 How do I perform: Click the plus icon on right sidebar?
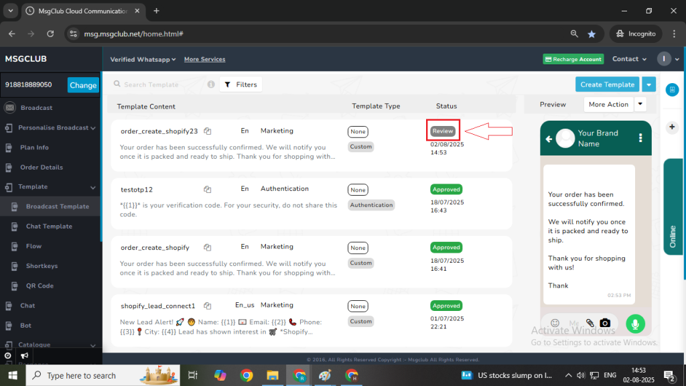click(x=673, y=127)
